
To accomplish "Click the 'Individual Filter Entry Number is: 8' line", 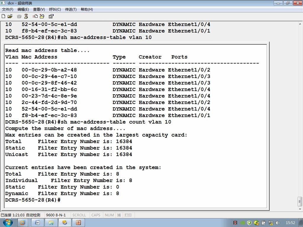I will [69, 181].
